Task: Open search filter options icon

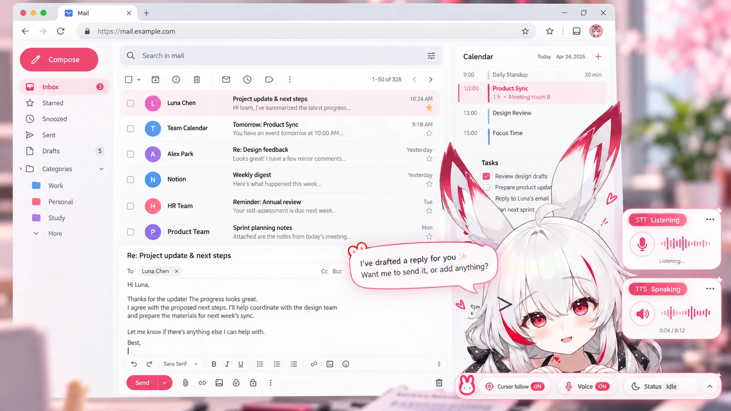Action: point(431,56)
